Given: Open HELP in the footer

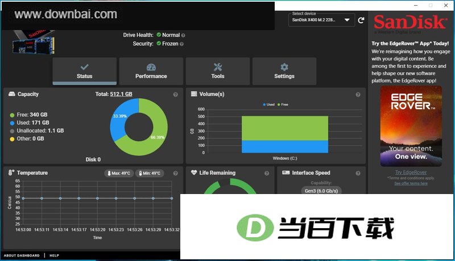Looking at the screenshot, I should tap(54, 255).
